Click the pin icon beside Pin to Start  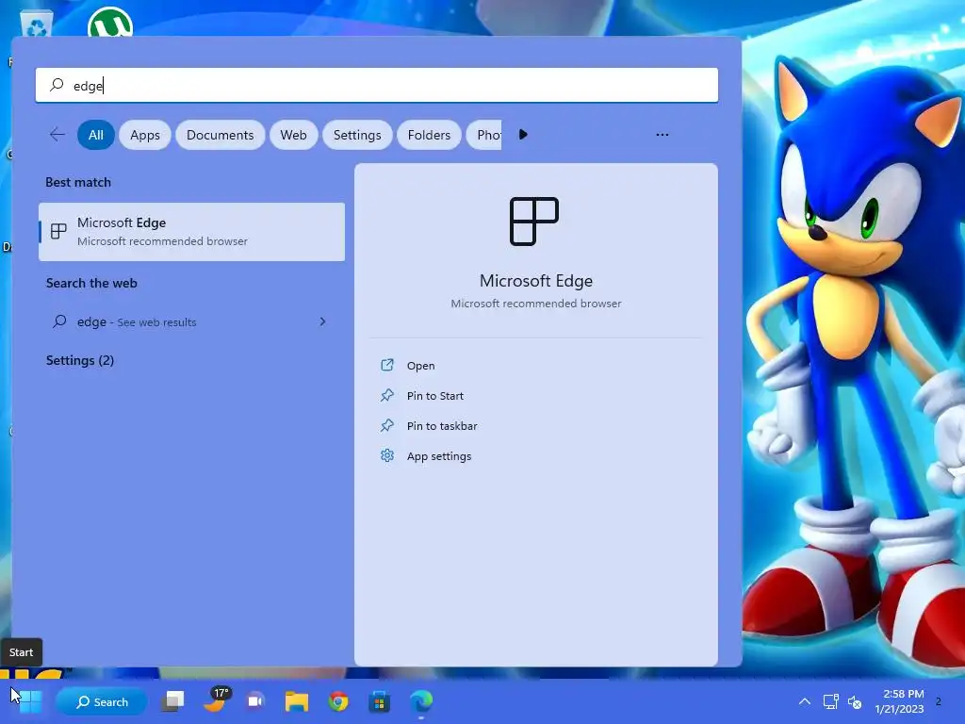[387, 395]
